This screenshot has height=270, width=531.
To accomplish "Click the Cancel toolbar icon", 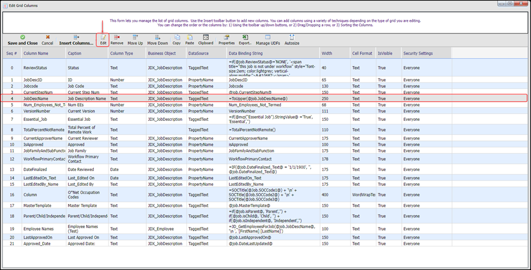I will 47,40.
